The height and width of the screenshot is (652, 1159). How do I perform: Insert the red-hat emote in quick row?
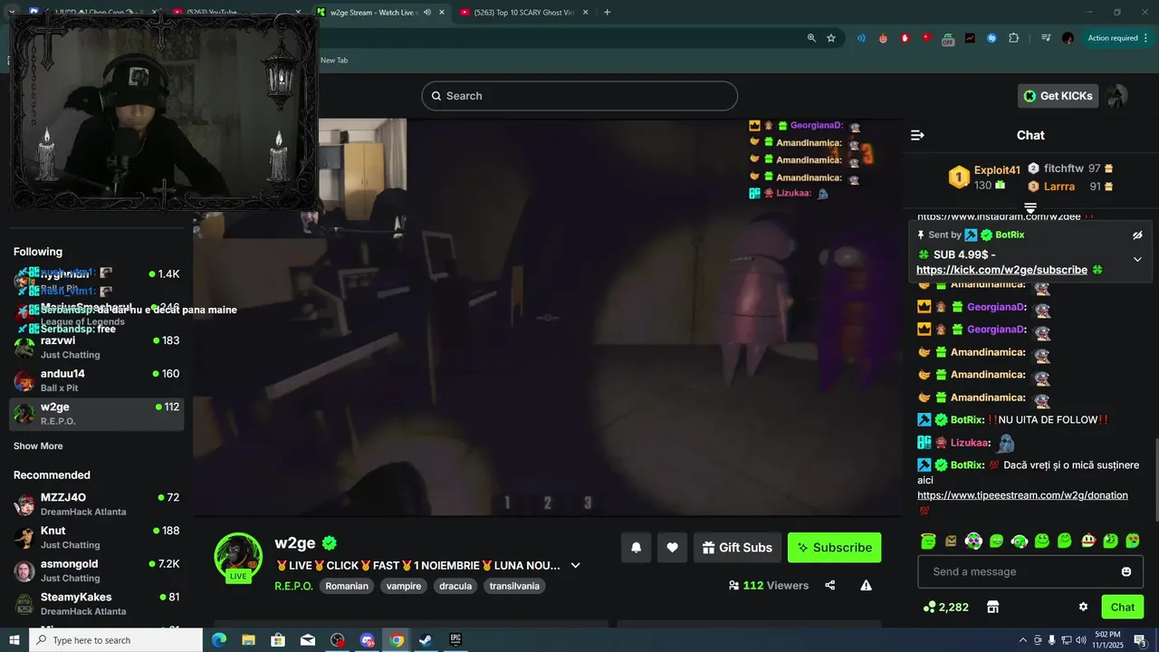coord(1087,541)
